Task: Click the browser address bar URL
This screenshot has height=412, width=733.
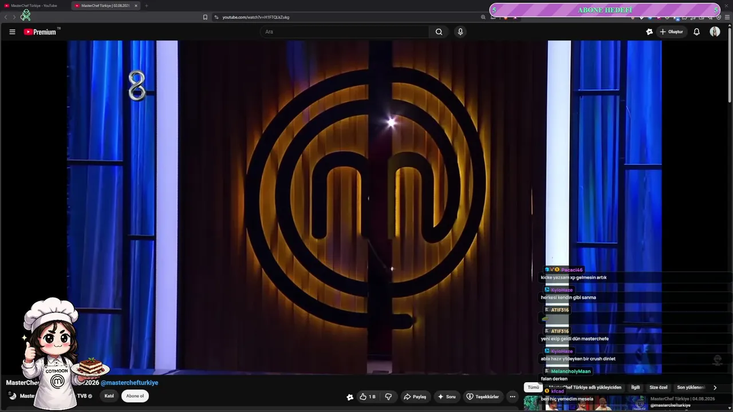Action: coord(256,17)
